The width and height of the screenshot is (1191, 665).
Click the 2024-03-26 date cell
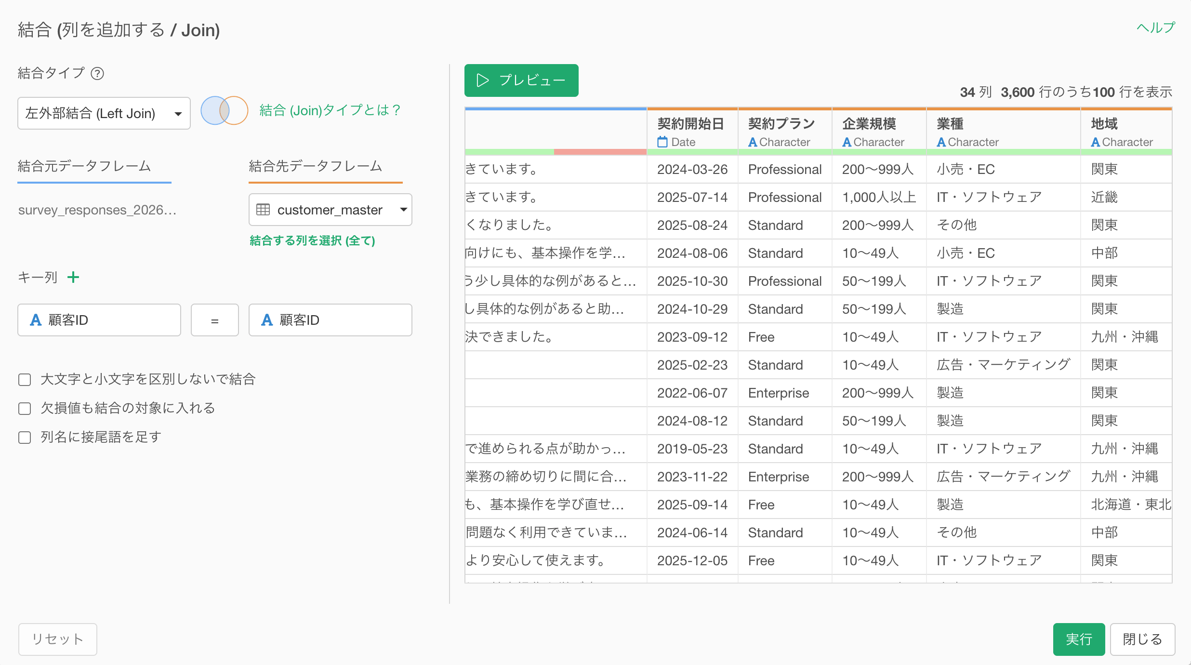692,169
